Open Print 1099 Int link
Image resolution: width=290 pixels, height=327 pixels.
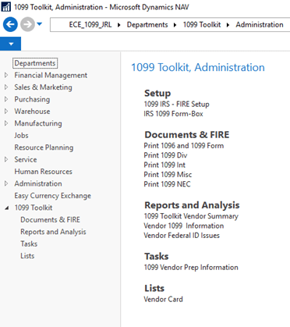[164, 165]
